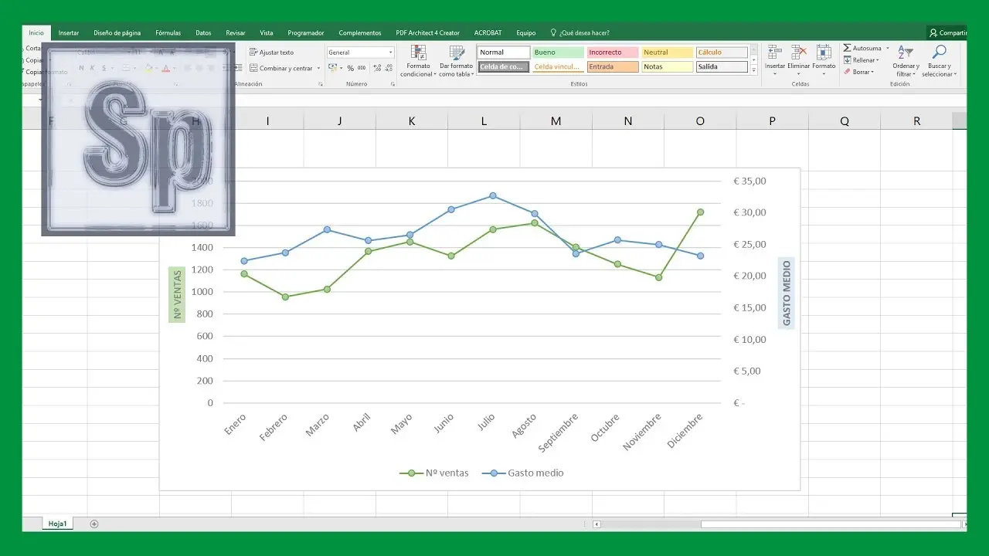The image size is (989, 556).
Task: Click the Formato condicional icon
Action: click(x=418, y=54)
